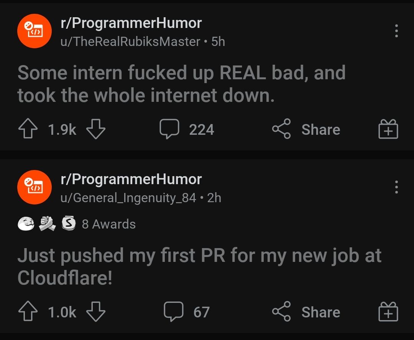The image size is (414, 340).
Task: Open the 67 comments on Cloudflare post
Action: (187, 312)
